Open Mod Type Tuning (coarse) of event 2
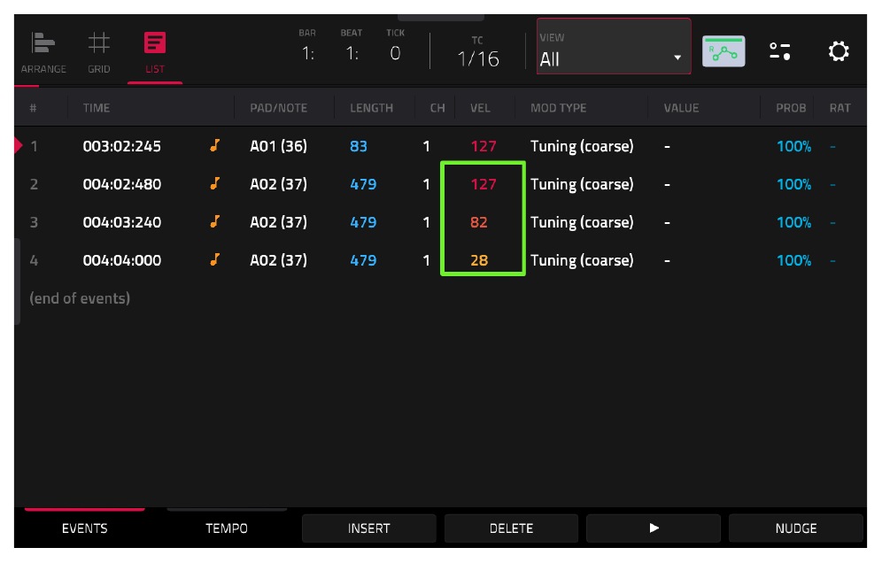This screenshot has height=563, width=882. pyautogui.click(x=582, y=184)
